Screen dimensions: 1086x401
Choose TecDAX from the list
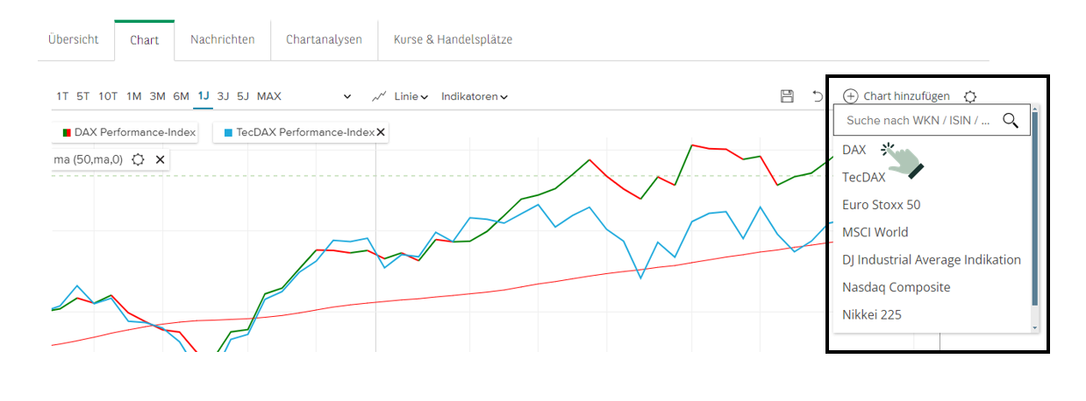(864, 177)
